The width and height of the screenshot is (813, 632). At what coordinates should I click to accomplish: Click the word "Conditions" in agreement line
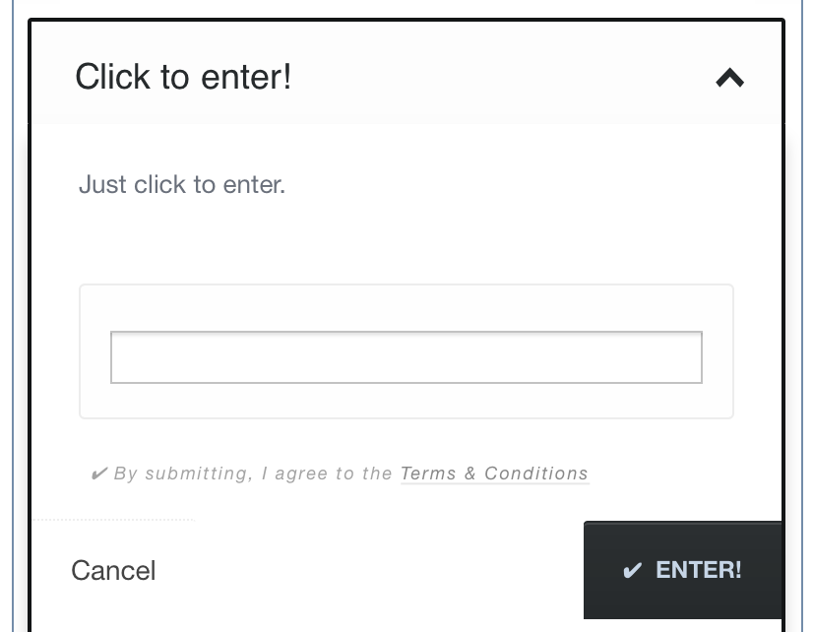tap(536, 474)
